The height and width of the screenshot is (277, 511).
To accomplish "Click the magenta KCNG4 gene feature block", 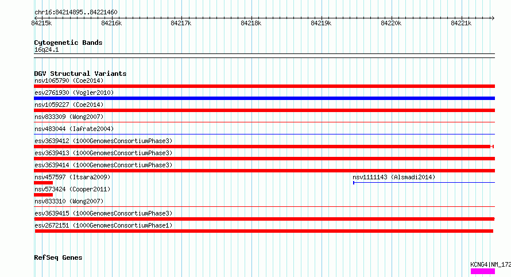I will 483,271.
